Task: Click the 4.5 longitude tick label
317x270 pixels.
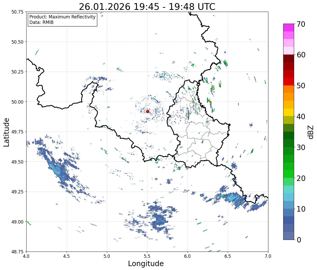Action: [x=67, y=256]
